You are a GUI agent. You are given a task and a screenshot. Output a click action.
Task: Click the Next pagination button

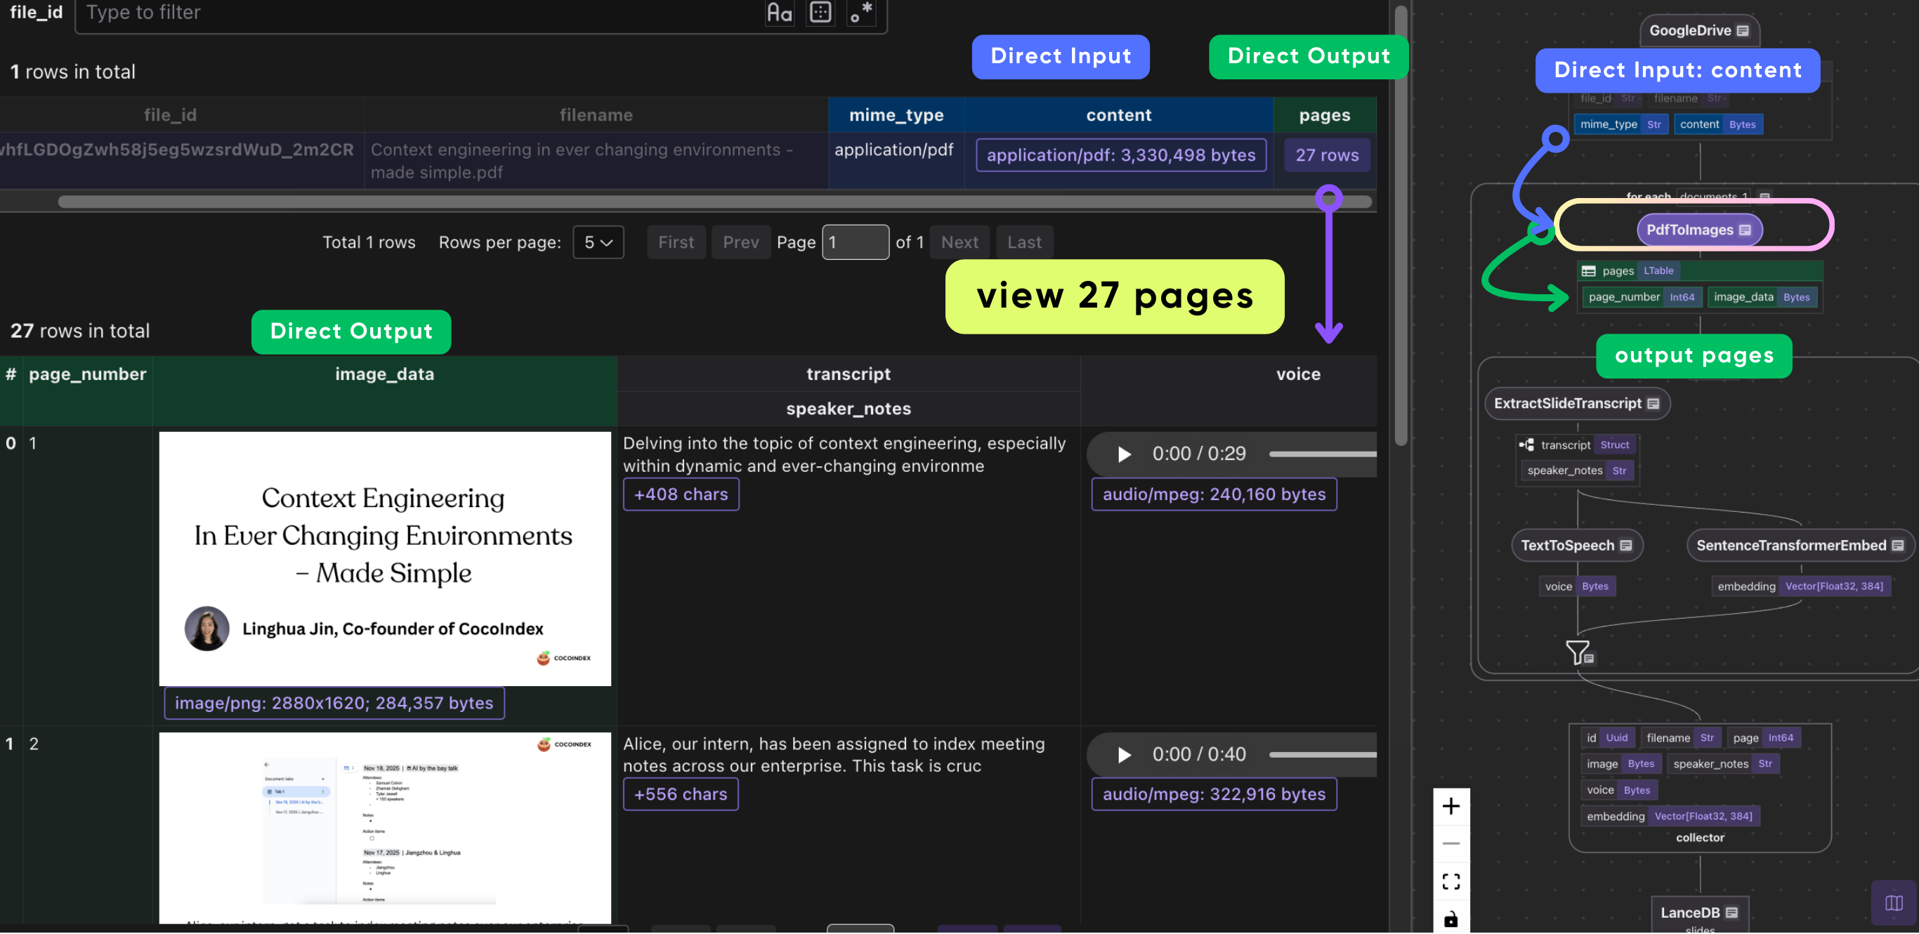point(959,242)
